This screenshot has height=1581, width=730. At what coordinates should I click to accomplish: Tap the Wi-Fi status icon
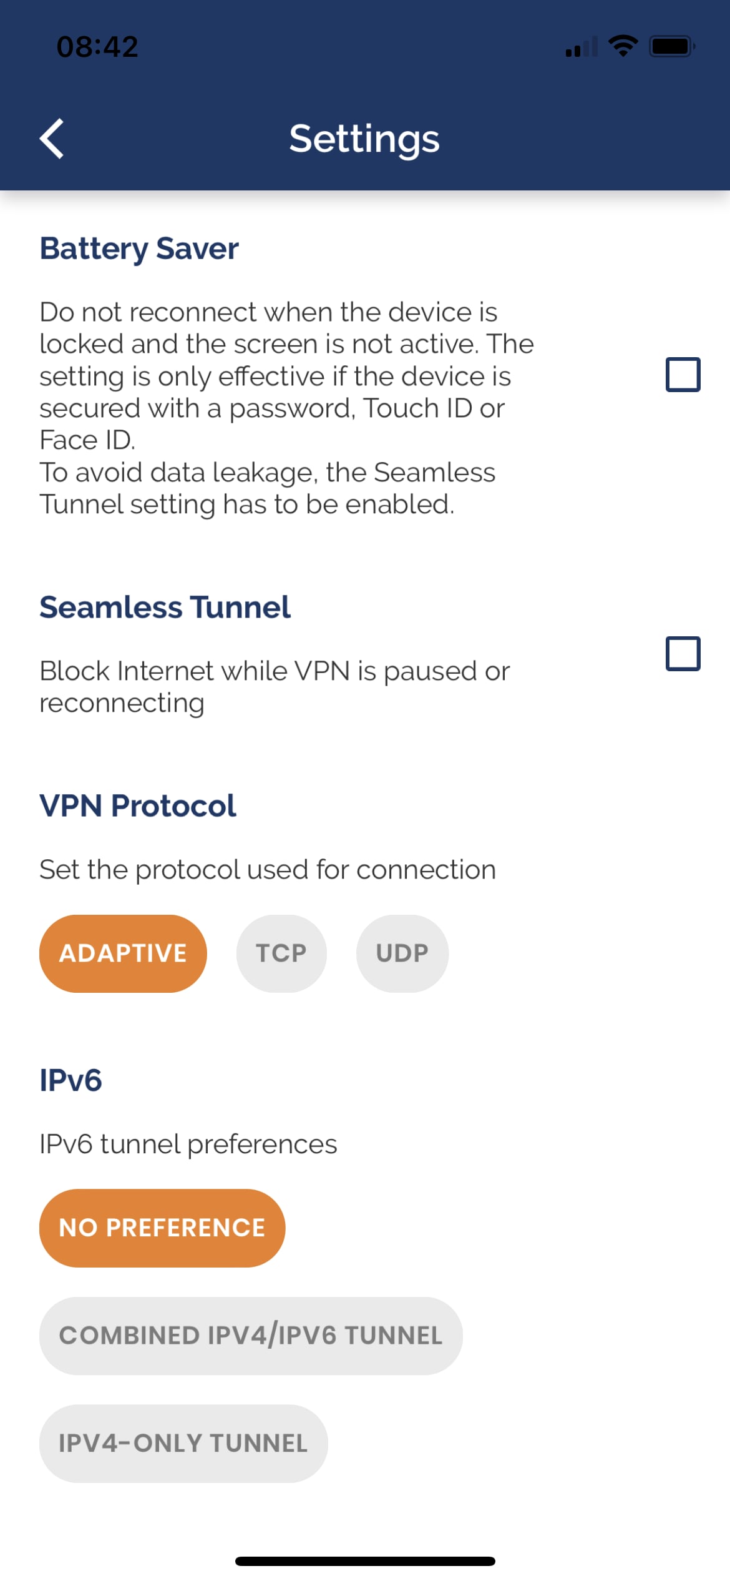(x=622, y=46)
